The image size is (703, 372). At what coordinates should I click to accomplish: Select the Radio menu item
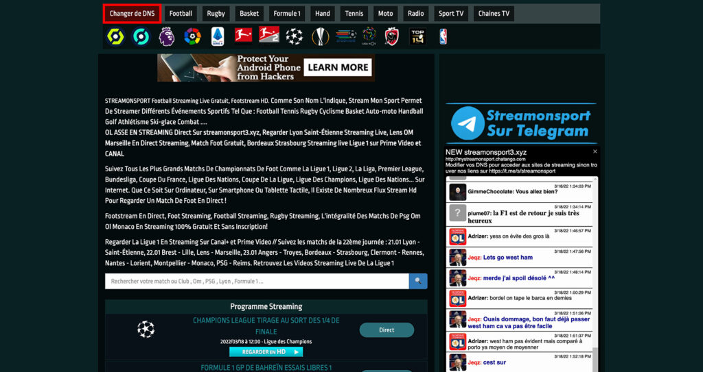(x=415, y=14)
